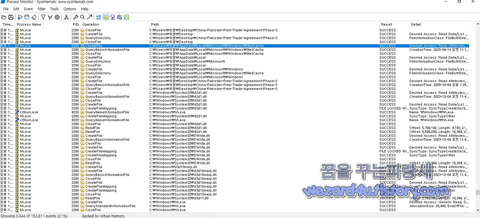Open Event Properties wrench icon
The width and height of the screenshot is (480, 218).
point(75,17)
